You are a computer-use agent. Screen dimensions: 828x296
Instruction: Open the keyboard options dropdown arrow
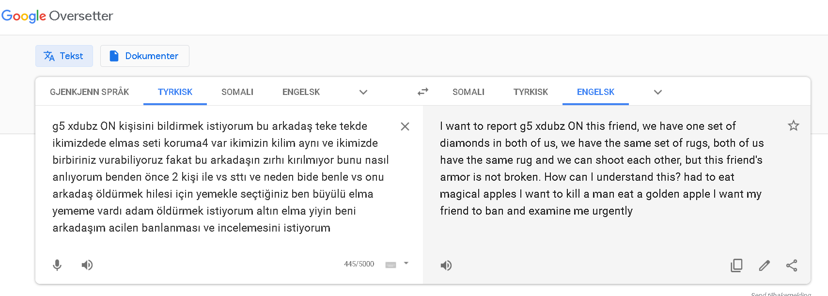[406, 264]
